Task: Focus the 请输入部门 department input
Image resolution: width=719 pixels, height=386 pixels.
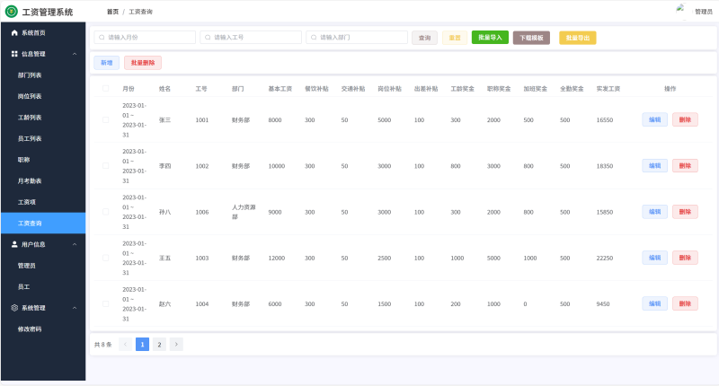Action: coord(357,38)
